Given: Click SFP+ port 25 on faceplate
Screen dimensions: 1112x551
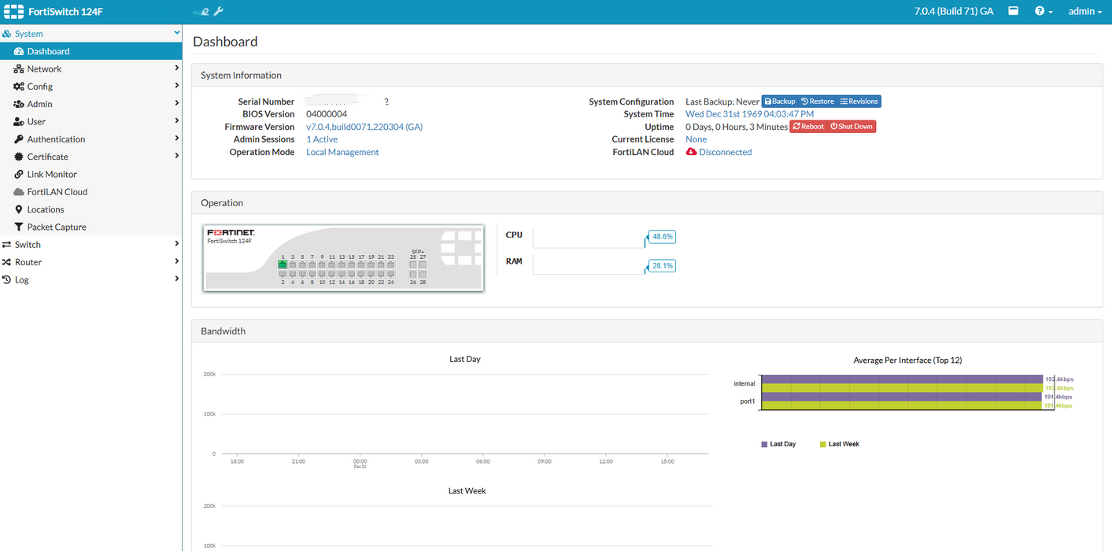Looking at the screenshot, I should tap(412, 264).
